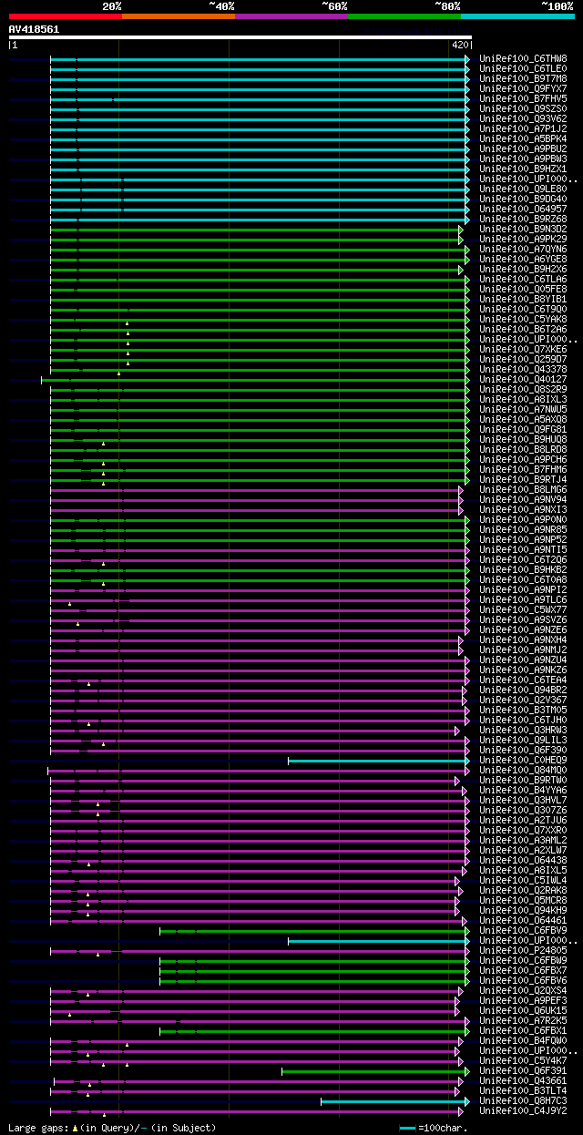Click the UniRef100_B9N3D2 label

point(523,230)
